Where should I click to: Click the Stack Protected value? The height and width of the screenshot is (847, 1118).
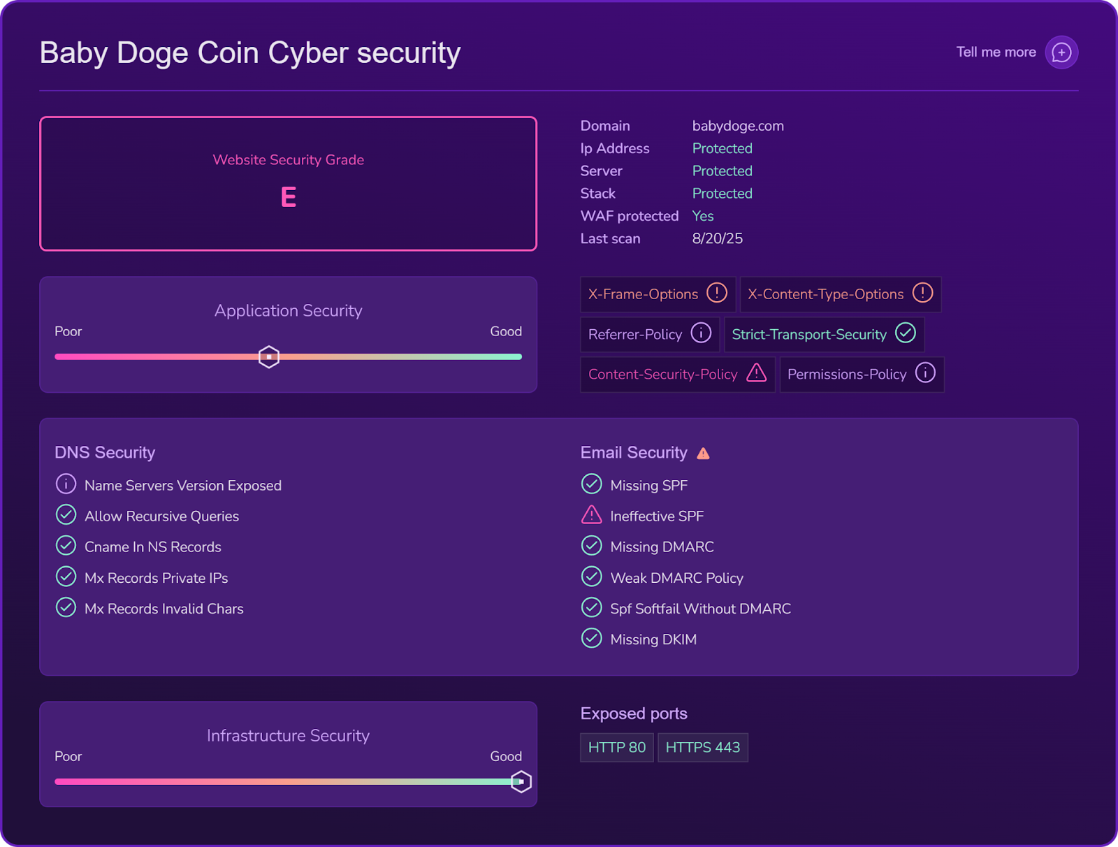pyautogui.click(x=723, y=194)
